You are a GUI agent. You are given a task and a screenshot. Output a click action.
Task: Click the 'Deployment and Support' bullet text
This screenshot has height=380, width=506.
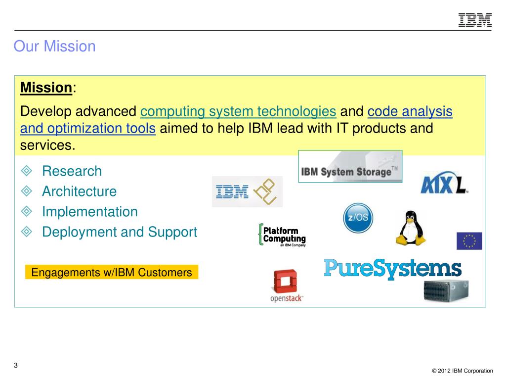(x=120, y=232)
